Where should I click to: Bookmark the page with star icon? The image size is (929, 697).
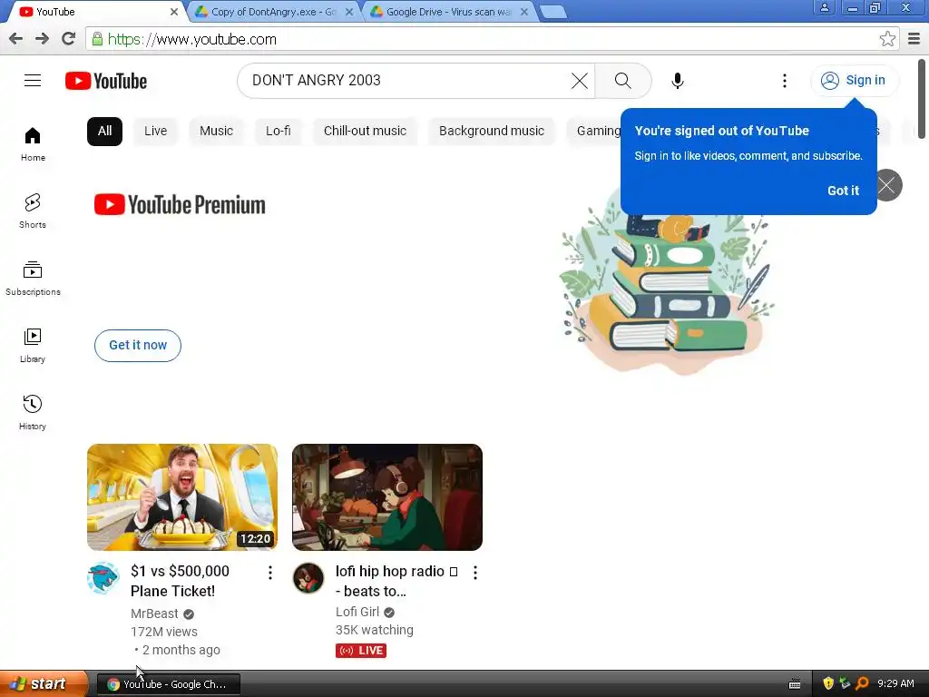click(x=887, y=39)
